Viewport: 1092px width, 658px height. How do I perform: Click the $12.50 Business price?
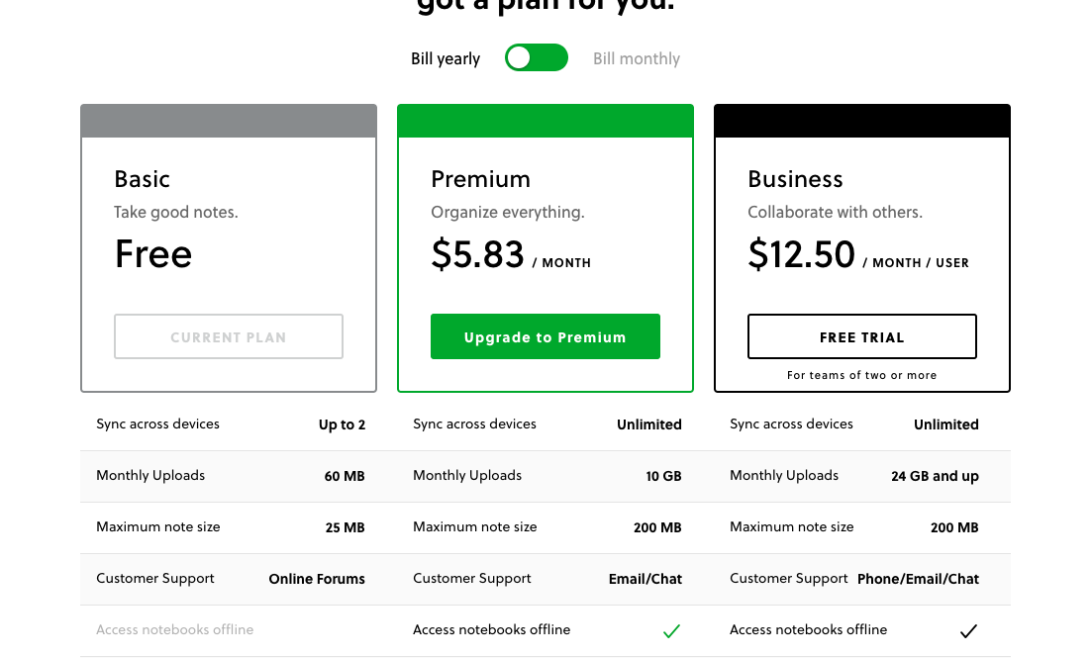(x=801, y=255)
